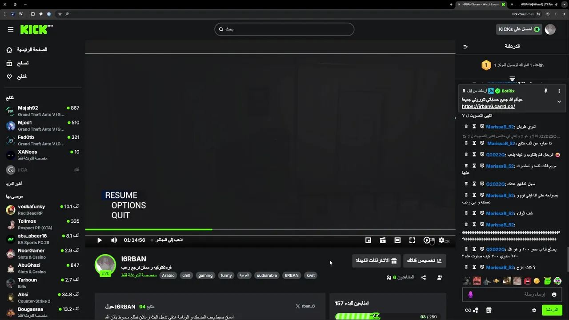This screenshot has width=569, height=320.
Task: Mute the player volume
Action: (114, 240)
